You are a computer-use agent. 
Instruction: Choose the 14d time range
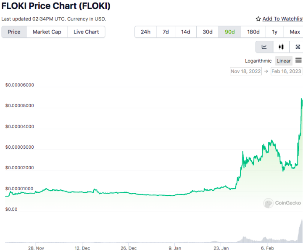point(185,32)
